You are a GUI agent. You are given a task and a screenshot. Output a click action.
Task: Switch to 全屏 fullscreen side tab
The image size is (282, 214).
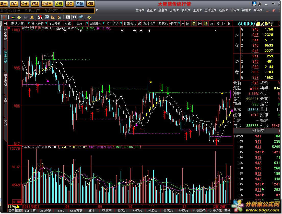[x=5, y=100]
